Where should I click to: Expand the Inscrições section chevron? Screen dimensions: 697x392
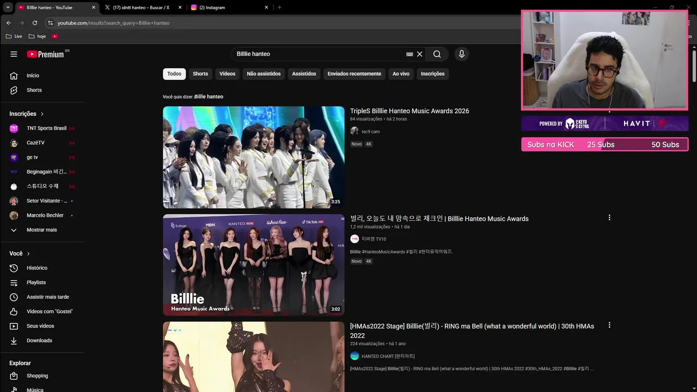[x=42, y=114]
